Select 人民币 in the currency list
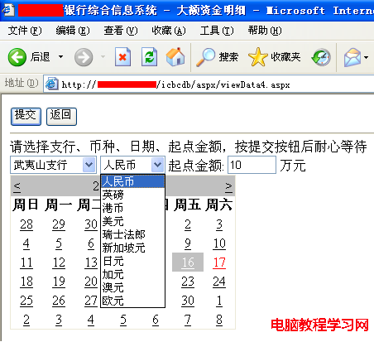Screen dimensions: 374x342 [x=132, y=181]
